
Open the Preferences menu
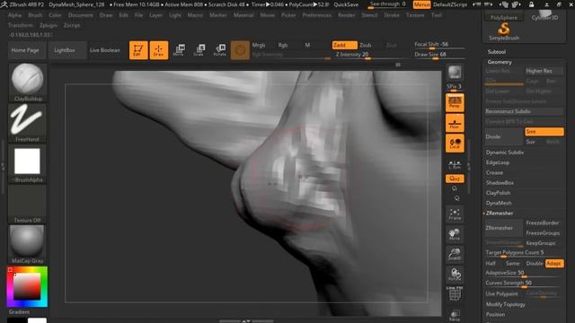coord(317,15)
